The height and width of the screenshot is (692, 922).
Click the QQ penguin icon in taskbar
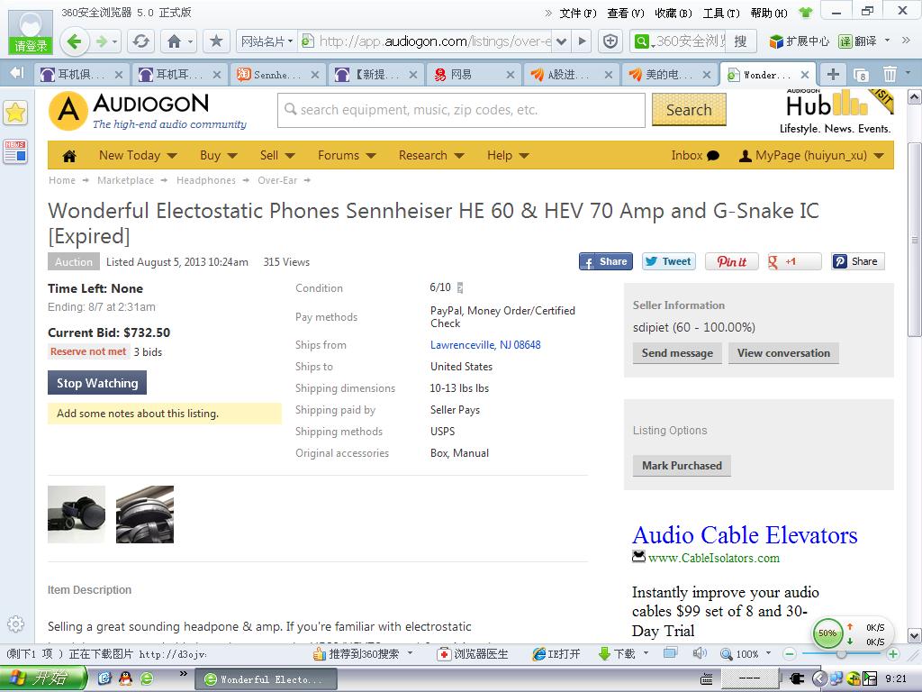[125, 678]
